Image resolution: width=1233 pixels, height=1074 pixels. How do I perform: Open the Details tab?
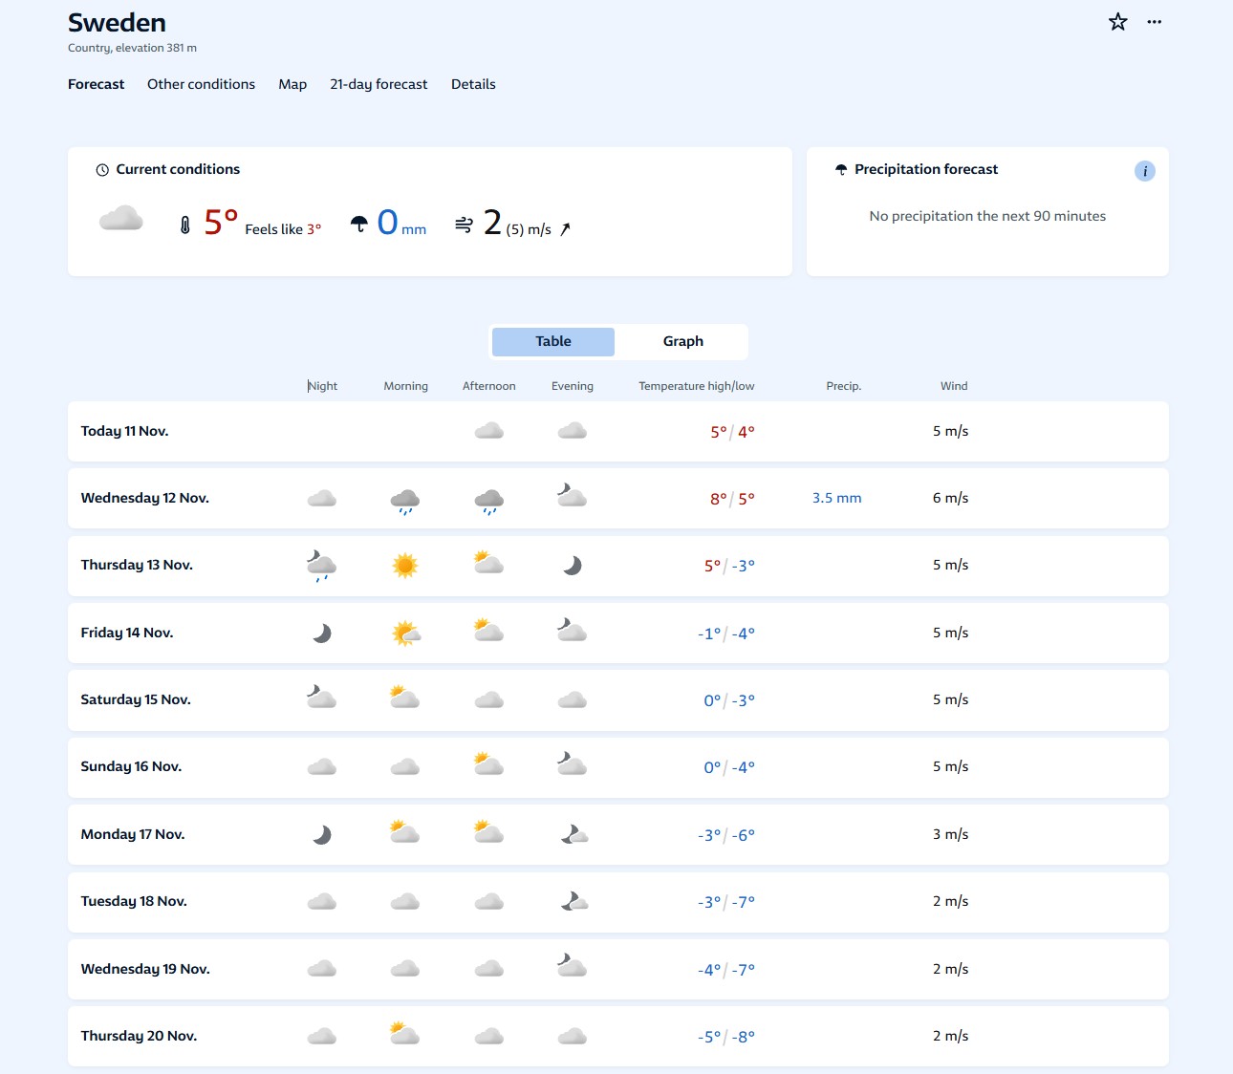tap(473, 84)
